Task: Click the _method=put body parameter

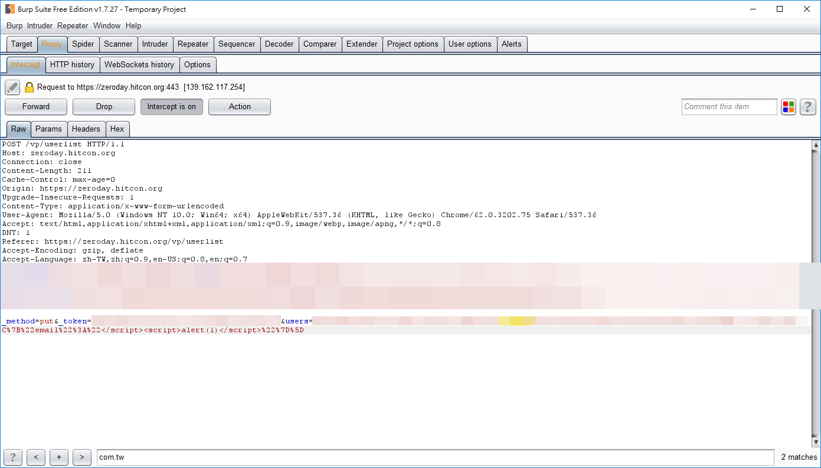Action: tap(28, 321)
